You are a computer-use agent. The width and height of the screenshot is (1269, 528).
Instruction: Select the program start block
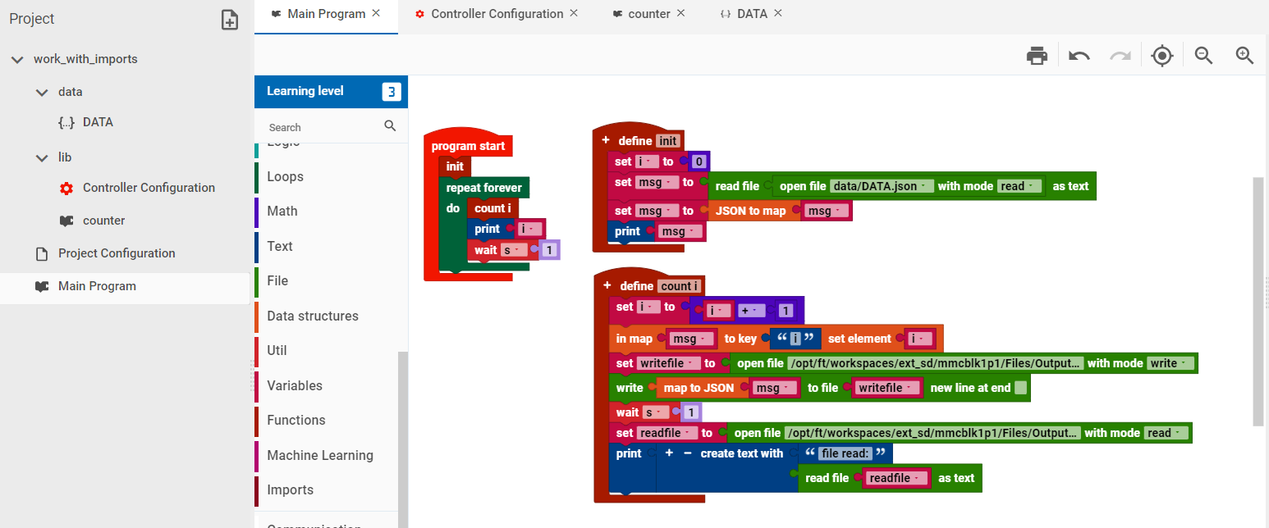(x=468, y=146)
